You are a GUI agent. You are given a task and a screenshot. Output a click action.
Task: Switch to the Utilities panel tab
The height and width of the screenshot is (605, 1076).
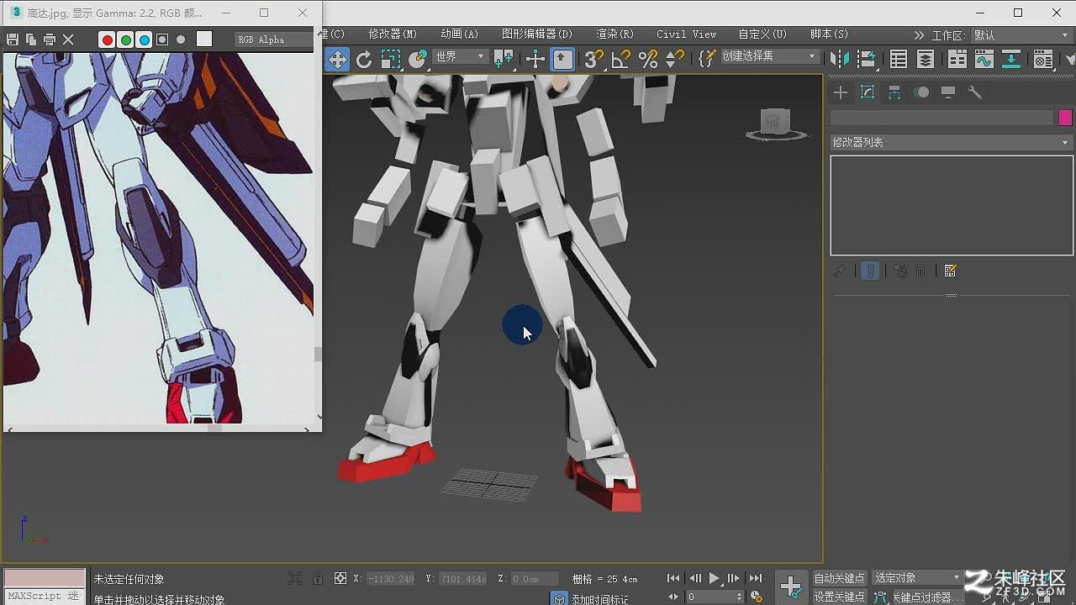point(975,92)
